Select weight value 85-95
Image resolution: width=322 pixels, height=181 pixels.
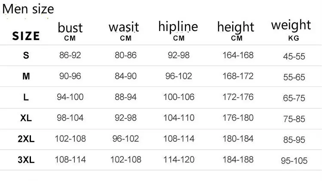[294, 140]
